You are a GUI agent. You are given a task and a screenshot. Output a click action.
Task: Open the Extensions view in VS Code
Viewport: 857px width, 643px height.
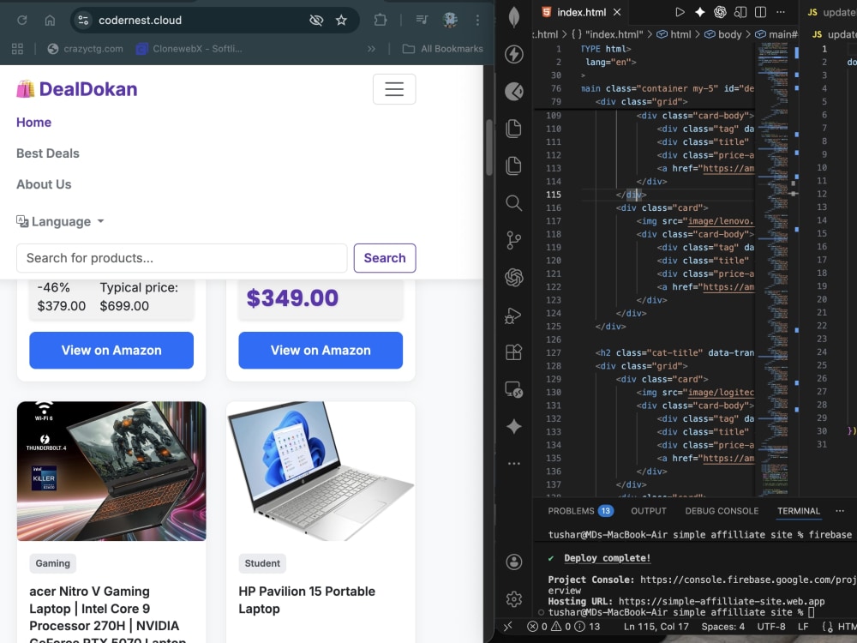pos(513,352)
